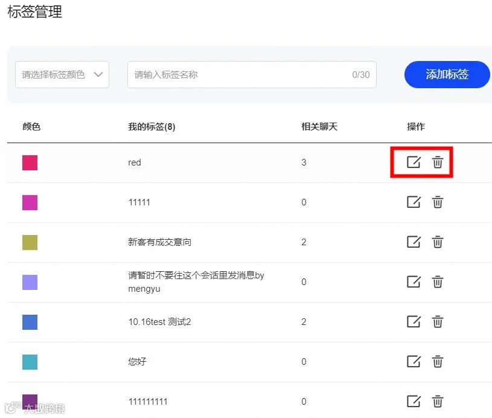Click the dropdown chevron for tag color

point(98,75)
